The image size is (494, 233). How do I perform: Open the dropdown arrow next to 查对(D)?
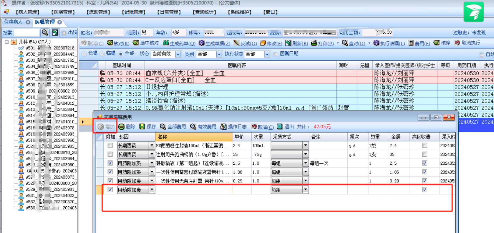(x=369, y=43)
